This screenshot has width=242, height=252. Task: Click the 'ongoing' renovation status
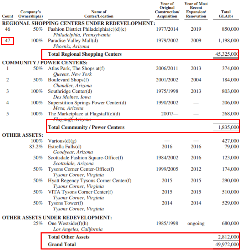196,224
